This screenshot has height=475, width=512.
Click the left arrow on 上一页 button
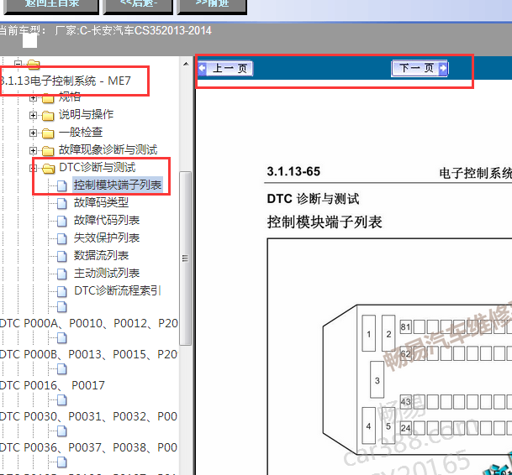[202, 68]
